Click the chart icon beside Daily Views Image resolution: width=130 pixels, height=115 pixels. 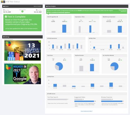point(48,77)
